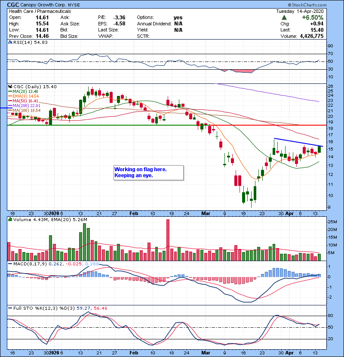Click the Prev Close 14.46 value
The image size is (344, 357).
(42, 36)
